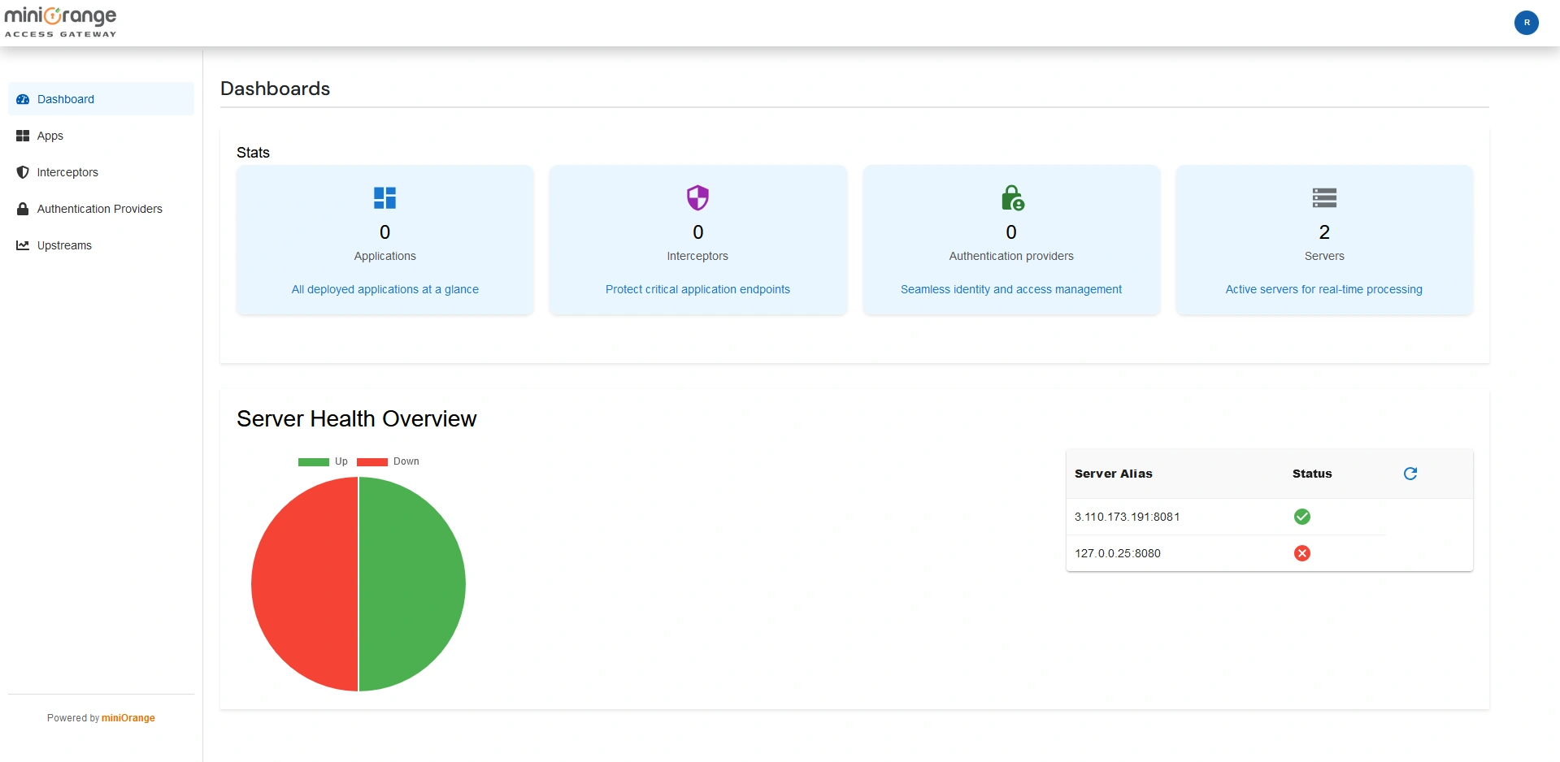
Task: Click 'Active servers for real-time processing'
Action: pyautogui.click(x=1324, y=289)
